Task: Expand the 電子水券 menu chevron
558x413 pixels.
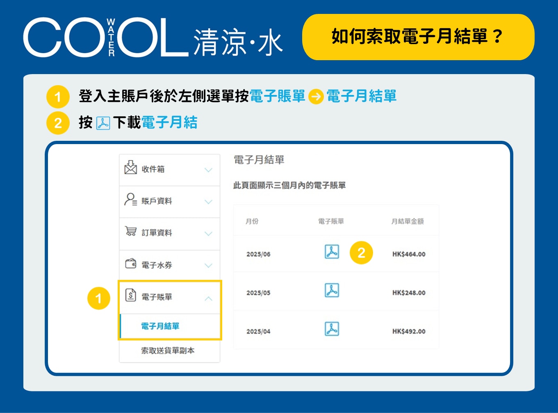Action: click(x=208, y=266)
